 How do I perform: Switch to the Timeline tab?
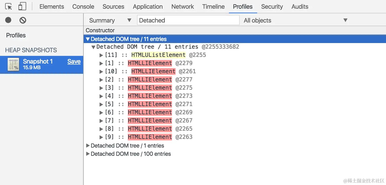pyautogui.click(x=214, y=7)
